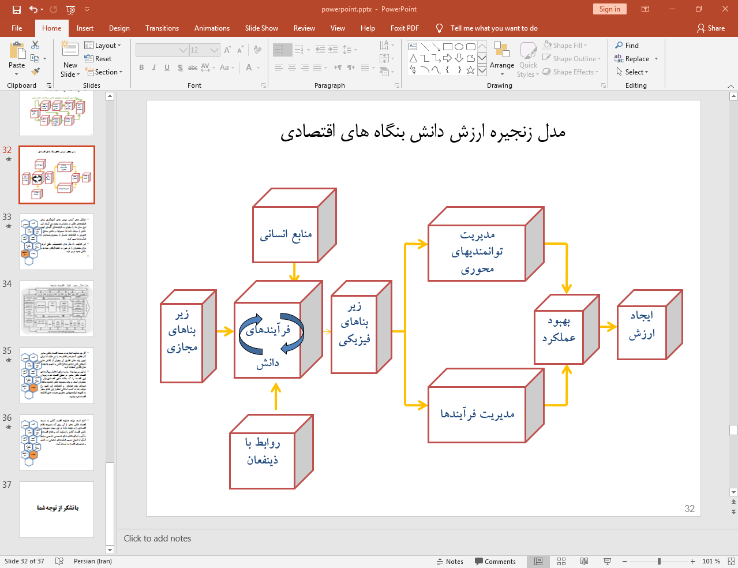This screenshot has width=738, height=568.
Task: Collapse the ribbon with the chevron
Action: [x=730, y=86]
